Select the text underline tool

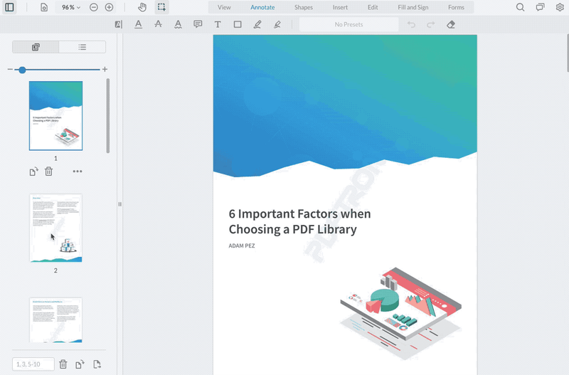point(138,24)
